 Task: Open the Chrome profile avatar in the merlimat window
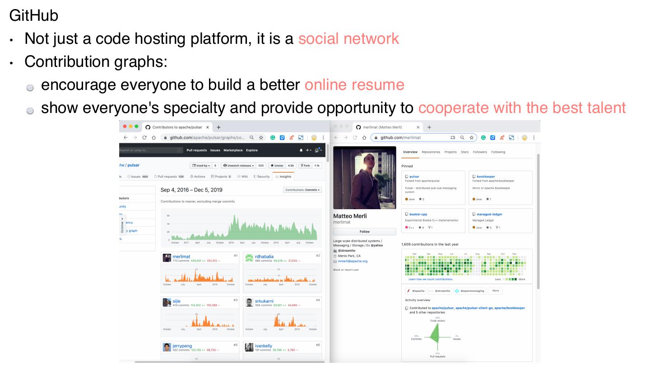[x=524, y=138]
